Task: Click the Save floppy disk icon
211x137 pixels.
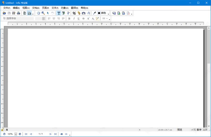Action: (x=9, y=13)
